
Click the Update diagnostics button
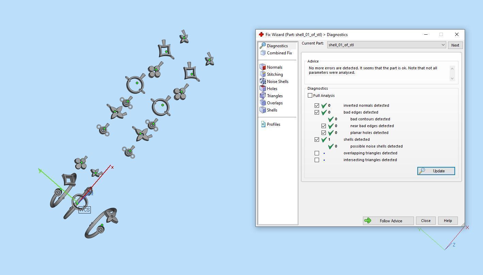(x=436, y=171)
